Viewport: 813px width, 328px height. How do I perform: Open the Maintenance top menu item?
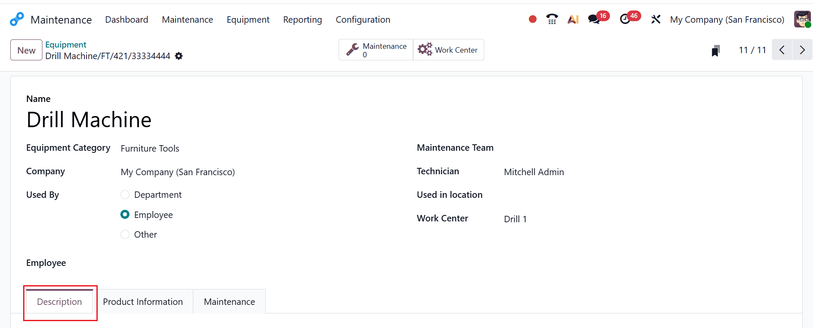pyautogui.click(x=187, y=20)
